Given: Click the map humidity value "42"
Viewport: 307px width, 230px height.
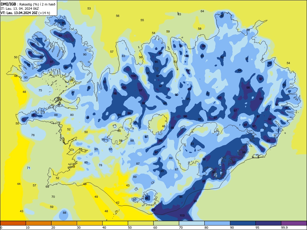Looking at the screenshot, I should 118,203.
